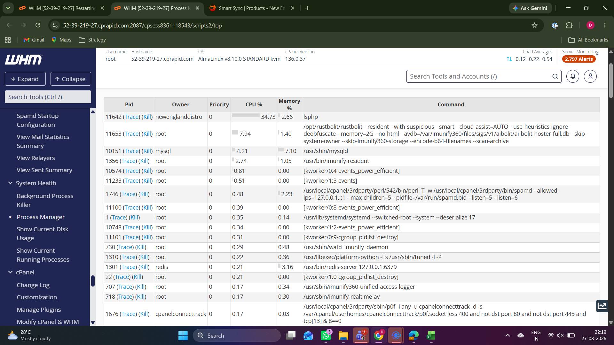Open WhatsApp from the taskbar

point(326,335)
